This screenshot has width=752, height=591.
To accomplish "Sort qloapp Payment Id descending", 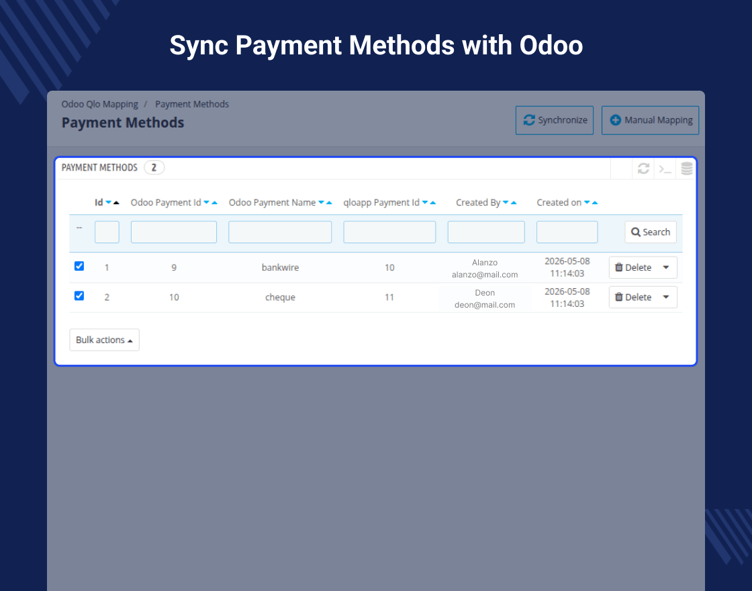I will coord(425,202).
